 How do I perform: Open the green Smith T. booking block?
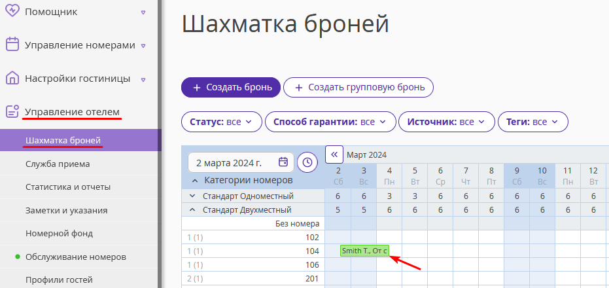tap(364, 251)
